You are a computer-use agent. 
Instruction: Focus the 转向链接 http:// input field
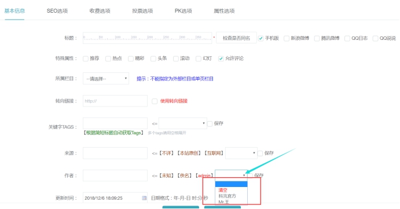click(x=115, y=101)
